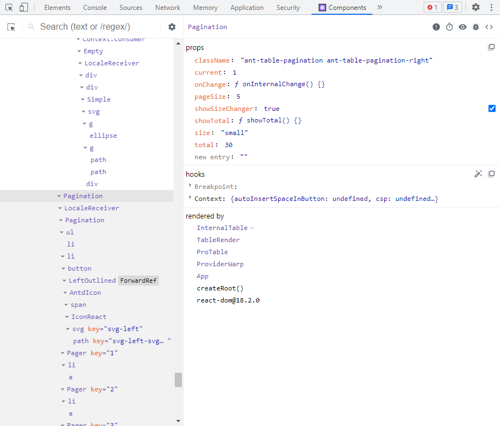Open DevTools settings gear
The width and height of the screenshot is (500, 426).
pos(475,7)
